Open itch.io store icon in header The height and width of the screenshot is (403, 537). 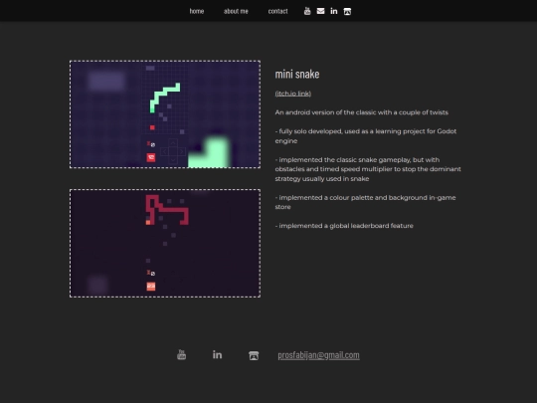(x=347, y=12)
